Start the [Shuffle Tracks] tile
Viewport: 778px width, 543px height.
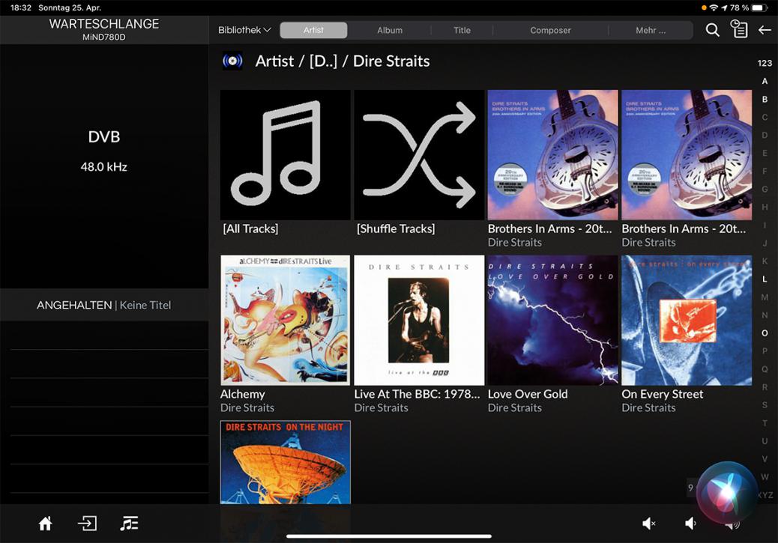[419, 155]
